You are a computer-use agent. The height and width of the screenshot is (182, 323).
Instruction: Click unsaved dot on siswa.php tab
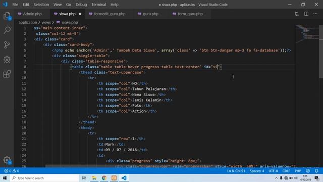pyautogui.click(x=80, y=14)
